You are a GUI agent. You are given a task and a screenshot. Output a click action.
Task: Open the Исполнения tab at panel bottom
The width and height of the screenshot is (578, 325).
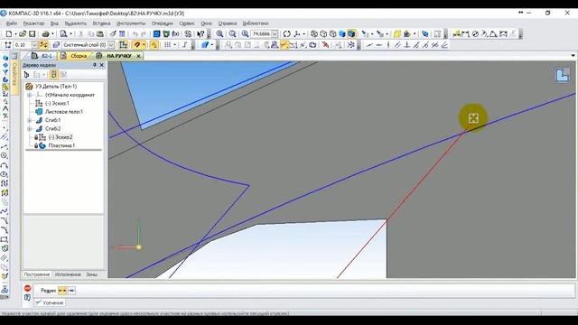pos(68,274)
